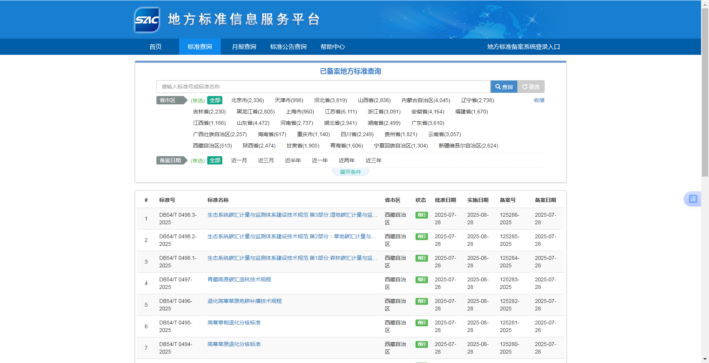Select 全部 for province filter

pos(215,100)
